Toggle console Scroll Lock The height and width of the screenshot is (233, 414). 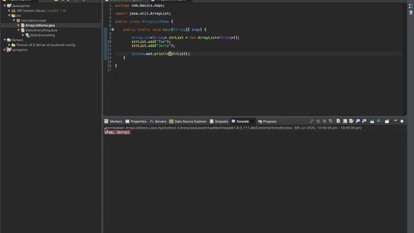[345, 121]
